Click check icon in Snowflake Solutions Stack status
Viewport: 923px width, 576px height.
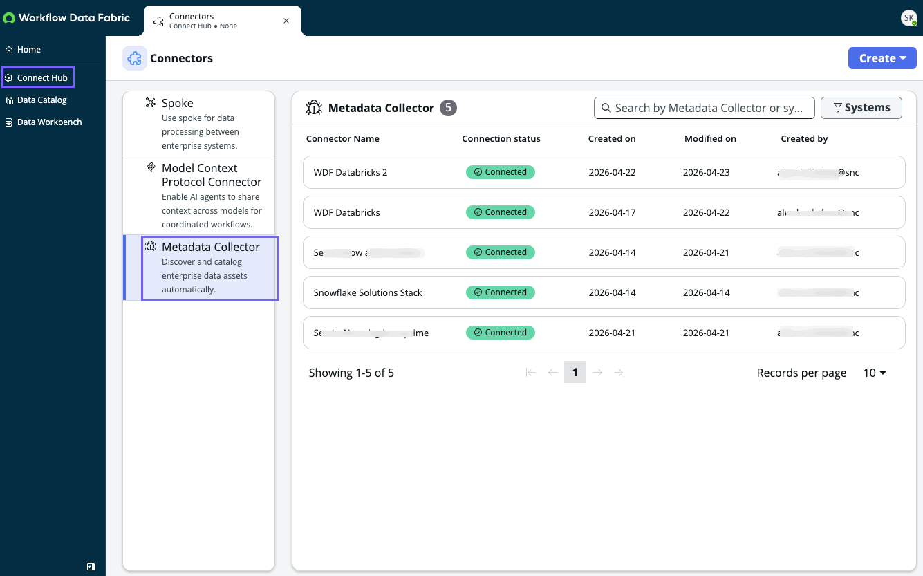(478, 292)
